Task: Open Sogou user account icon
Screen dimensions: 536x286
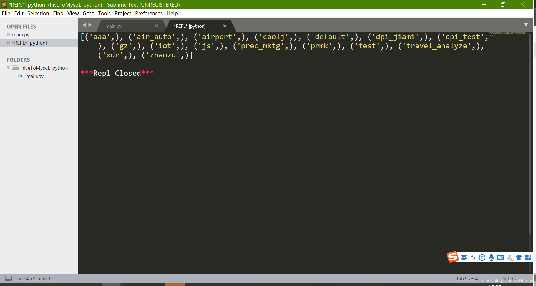Action: click(x=510, y=257)
